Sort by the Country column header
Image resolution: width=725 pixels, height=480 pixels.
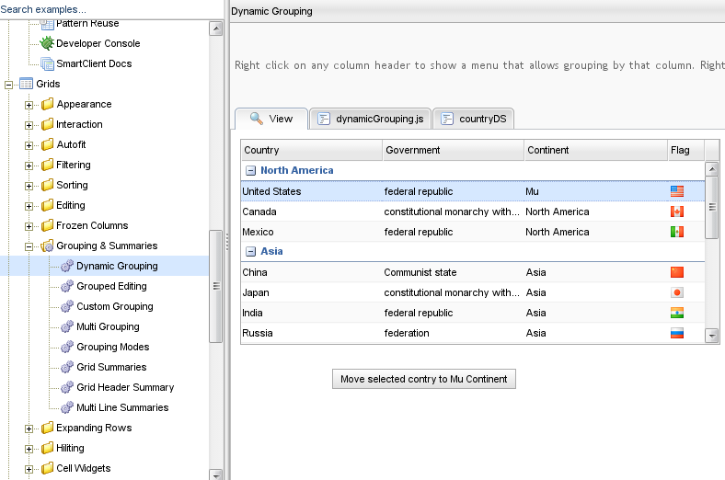[312, 150]
